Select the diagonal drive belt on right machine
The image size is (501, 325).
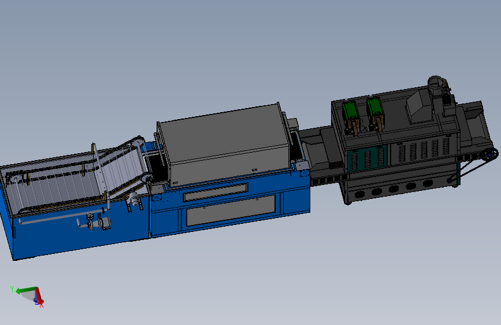coord(470,169)
